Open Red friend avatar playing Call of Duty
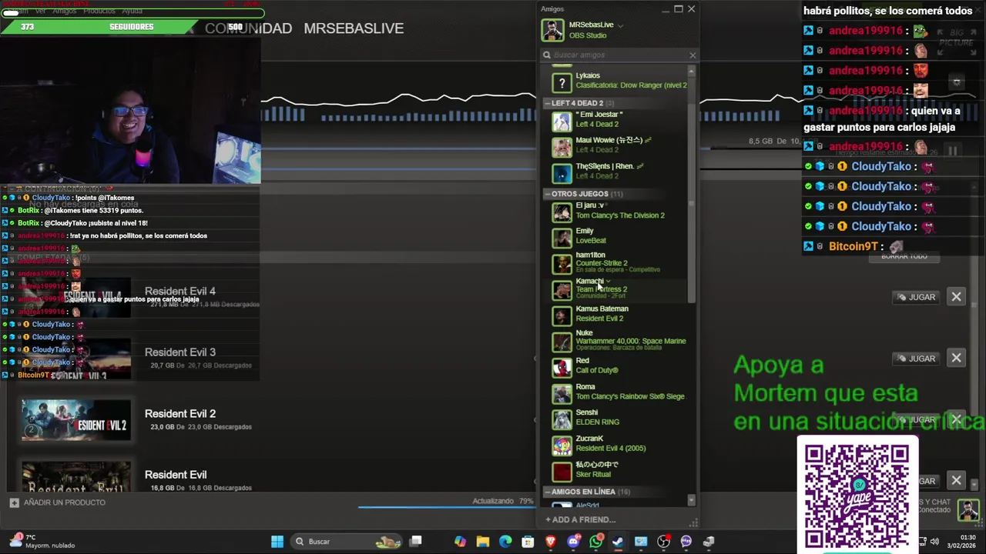This screenshot has width=986, height=554. [562, 367]
